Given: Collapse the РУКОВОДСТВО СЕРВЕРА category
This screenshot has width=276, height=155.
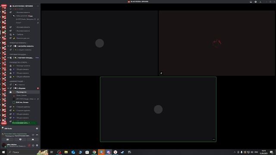Looking at the screenshot, I should point(19,62).
